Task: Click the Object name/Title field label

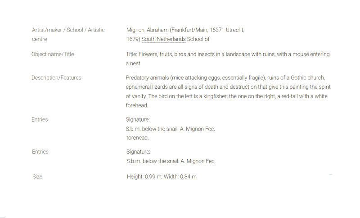Action: 53,54
